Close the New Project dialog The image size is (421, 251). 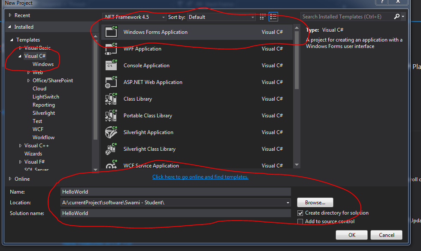click(x=398, y=2)
